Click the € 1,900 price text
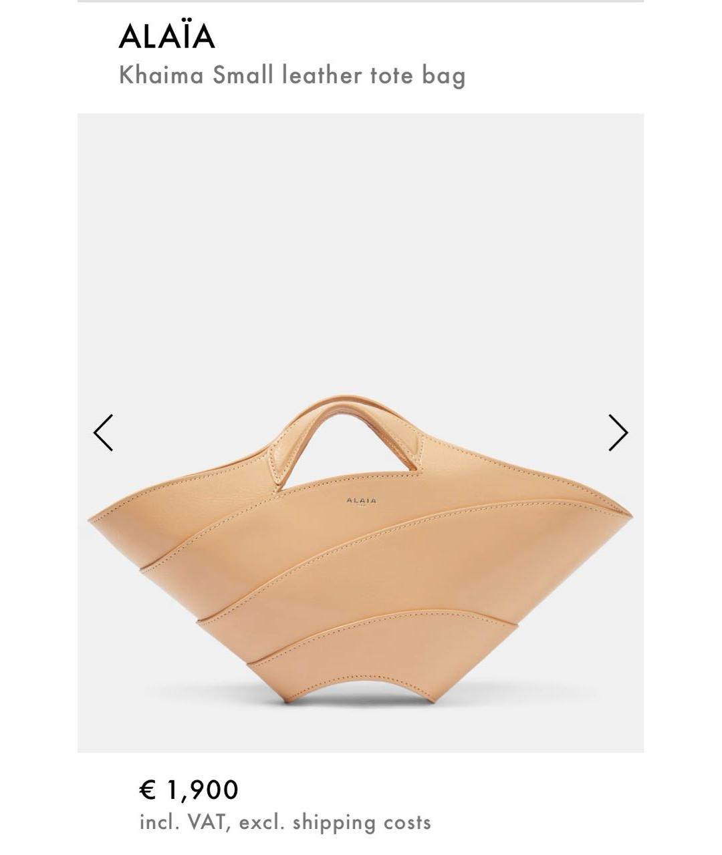This screenshot has height=855, width=722. tap(189, 790)
